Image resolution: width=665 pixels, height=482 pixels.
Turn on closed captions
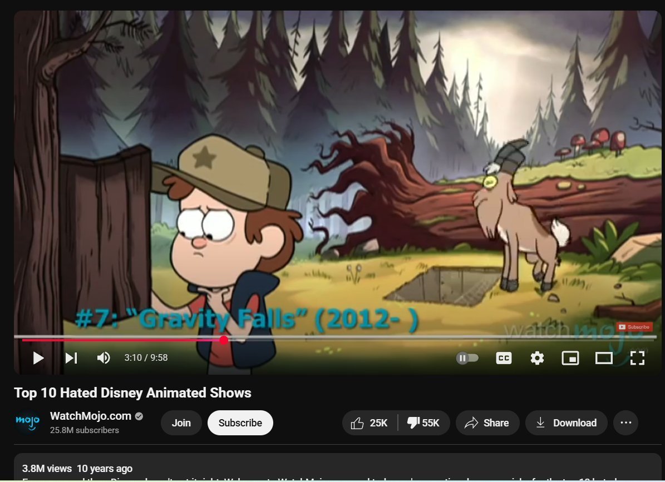click(504, 359)
